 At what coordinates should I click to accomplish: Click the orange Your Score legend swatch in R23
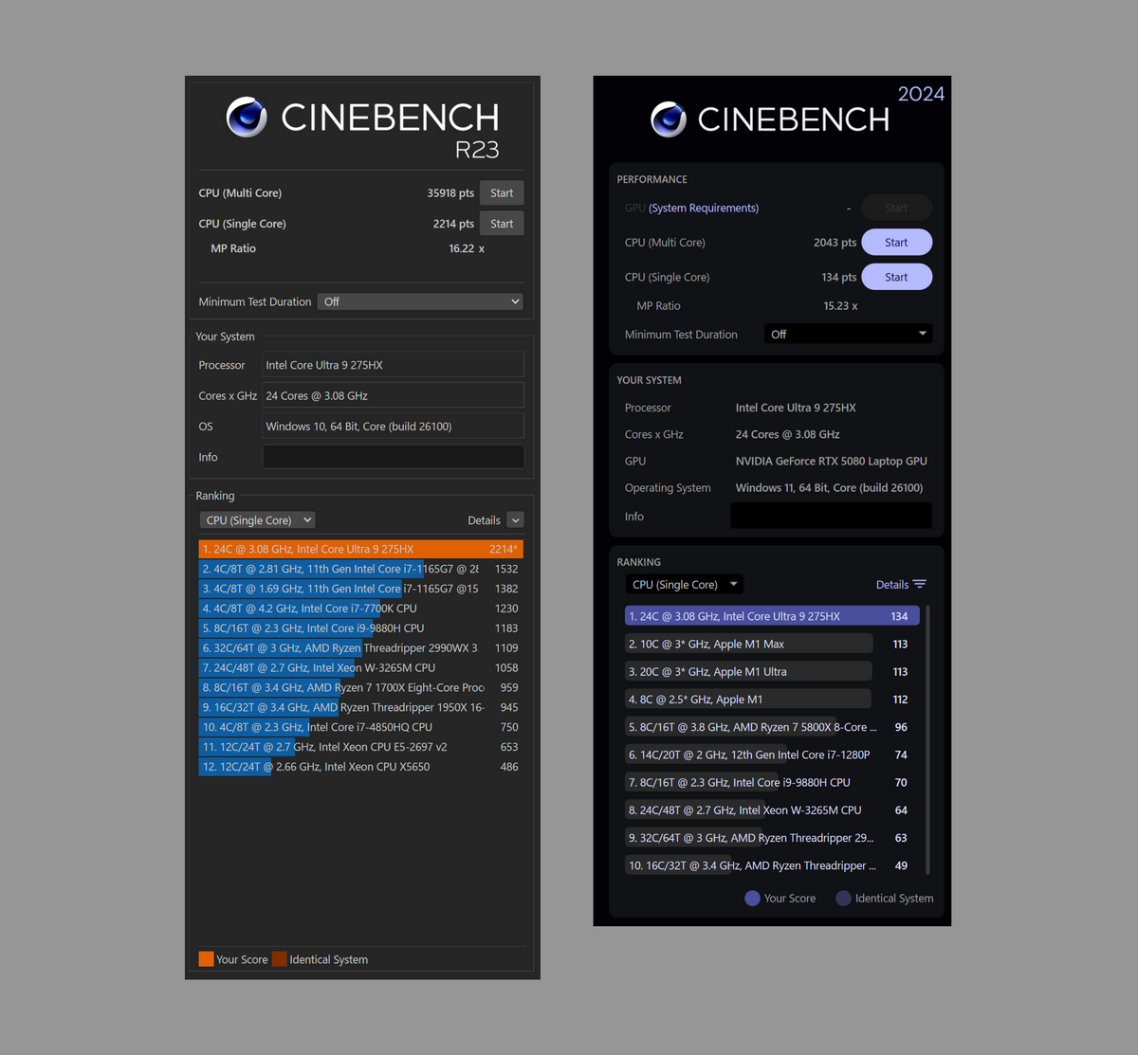(206, 959)
